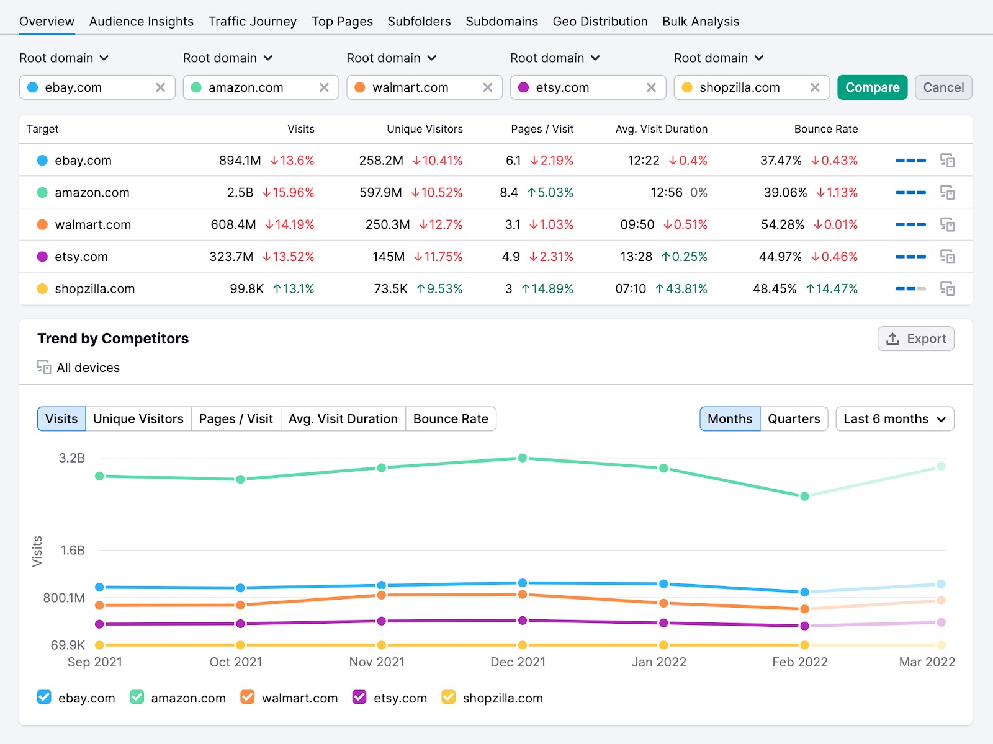Open the Root domain dropdown above amazon.com

[x=228, y=58]
